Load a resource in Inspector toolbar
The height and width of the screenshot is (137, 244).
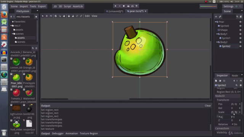220,81
